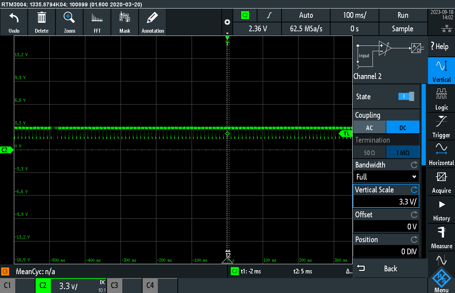Switch coupling to AC
This screenshot has height=293, width=455.
point(369,127)
